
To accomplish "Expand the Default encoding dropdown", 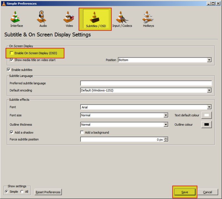I will tap(210, 90).
